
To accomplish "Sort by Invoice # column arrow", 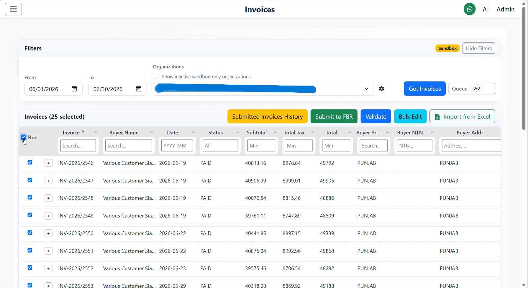I will click(96, 132).
